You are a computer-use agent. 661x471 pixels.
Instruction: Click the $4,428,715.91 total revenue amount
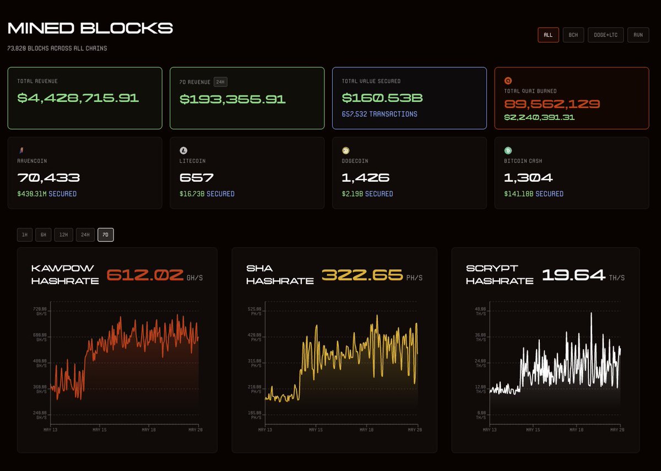pyautogui.click(x=78, y=98)
